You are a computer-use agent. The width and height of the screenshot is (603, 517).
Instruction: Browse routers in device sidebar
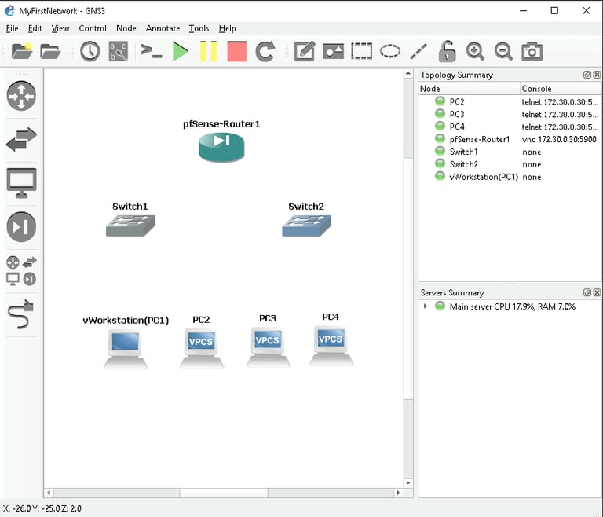tap(21, 96)
